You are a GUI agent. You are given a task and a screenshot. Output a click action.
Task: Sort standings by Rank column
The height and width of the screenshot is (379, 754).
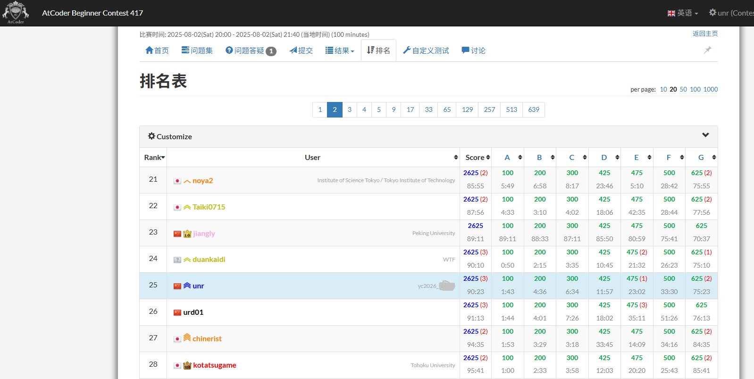[153, 158]
